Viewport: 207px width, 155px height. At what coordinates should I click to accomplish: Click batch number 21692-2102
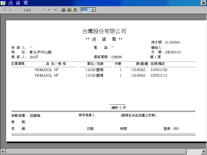point(159,70)
